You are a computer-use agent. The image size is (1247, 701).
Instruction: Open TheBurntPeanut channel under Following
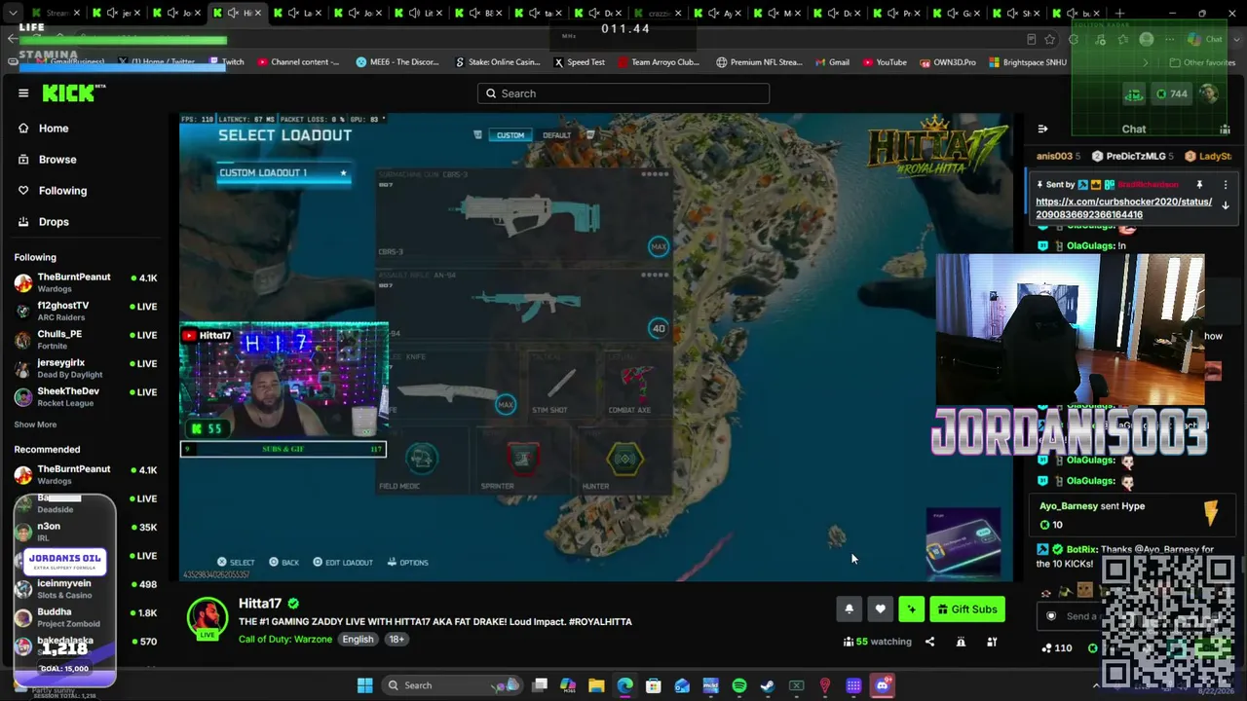tap(86, 282)
